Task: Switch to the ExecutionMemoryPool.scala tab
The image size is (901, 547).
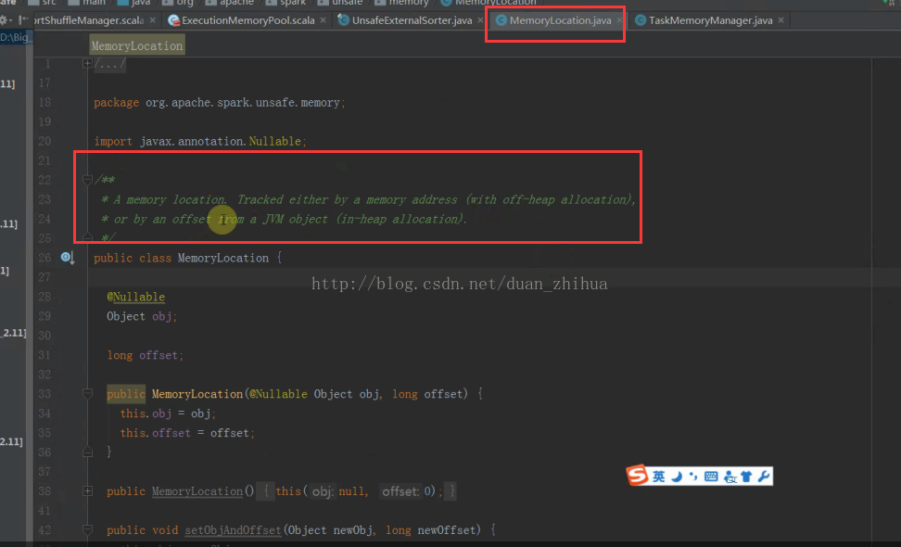Action: [248, 20]
